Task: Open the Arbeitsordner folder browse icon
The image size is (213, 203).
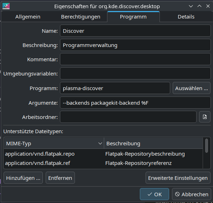Action: pyautogui.click(x=205, y=117)
